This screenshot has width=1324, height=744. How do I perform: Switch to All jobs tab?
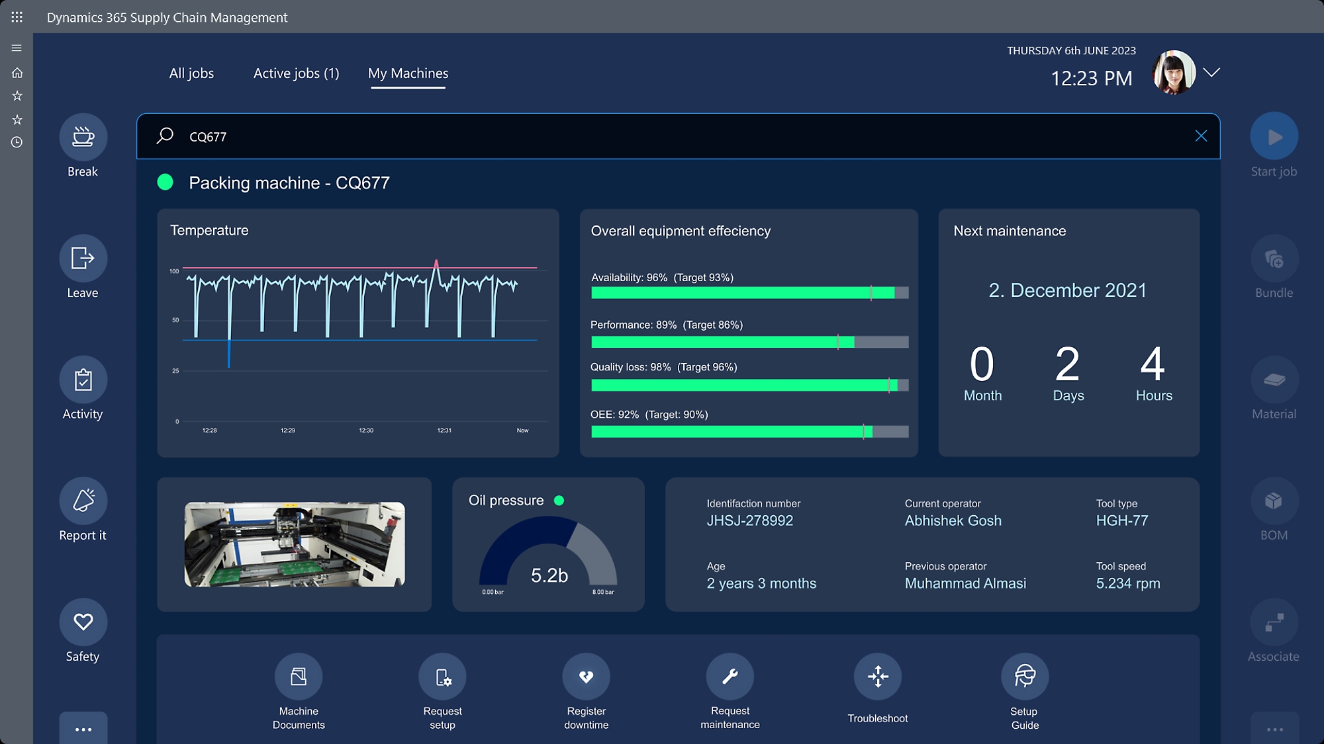coord(191,73)
